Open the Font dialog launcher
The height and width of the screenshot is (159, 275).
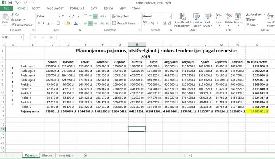click(x=80, y=30)
